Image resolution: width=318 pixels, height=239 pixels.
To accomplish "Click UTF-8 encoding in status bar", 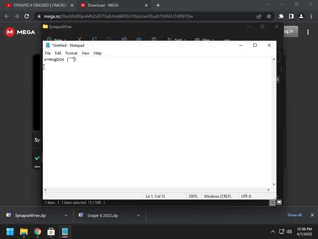I will [x=246, y=196].
